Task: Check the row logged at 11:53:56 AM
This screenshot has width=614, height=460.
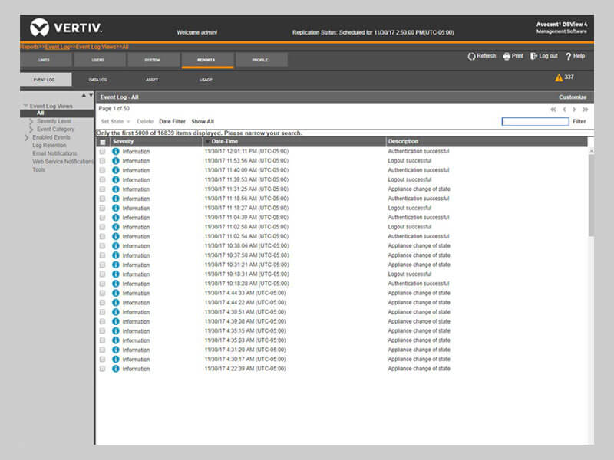Action: (x=103, y=161)
